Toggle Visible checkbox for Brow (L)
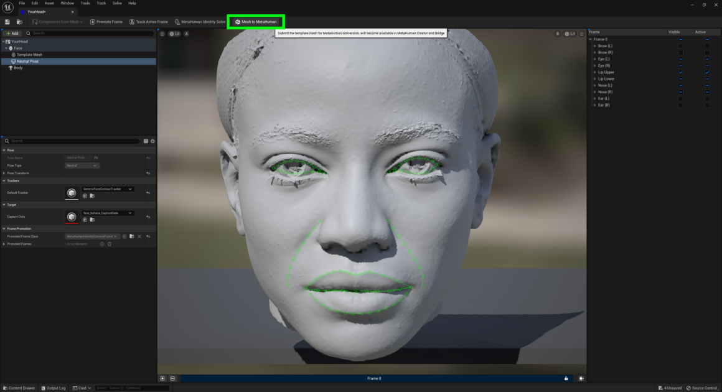 (x=680, y=46)
